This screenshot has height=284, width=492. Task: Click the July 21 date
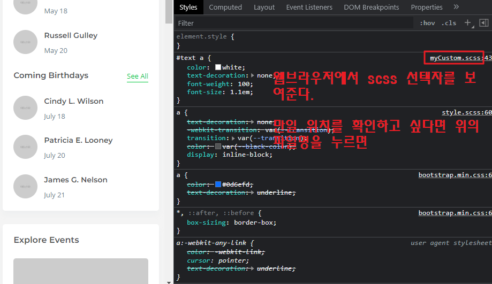click(x=54, y=195)
